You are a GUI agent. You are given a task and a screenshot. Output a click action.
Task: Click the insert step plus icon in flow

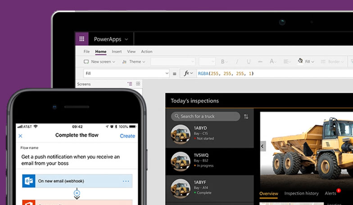point(77,193)
